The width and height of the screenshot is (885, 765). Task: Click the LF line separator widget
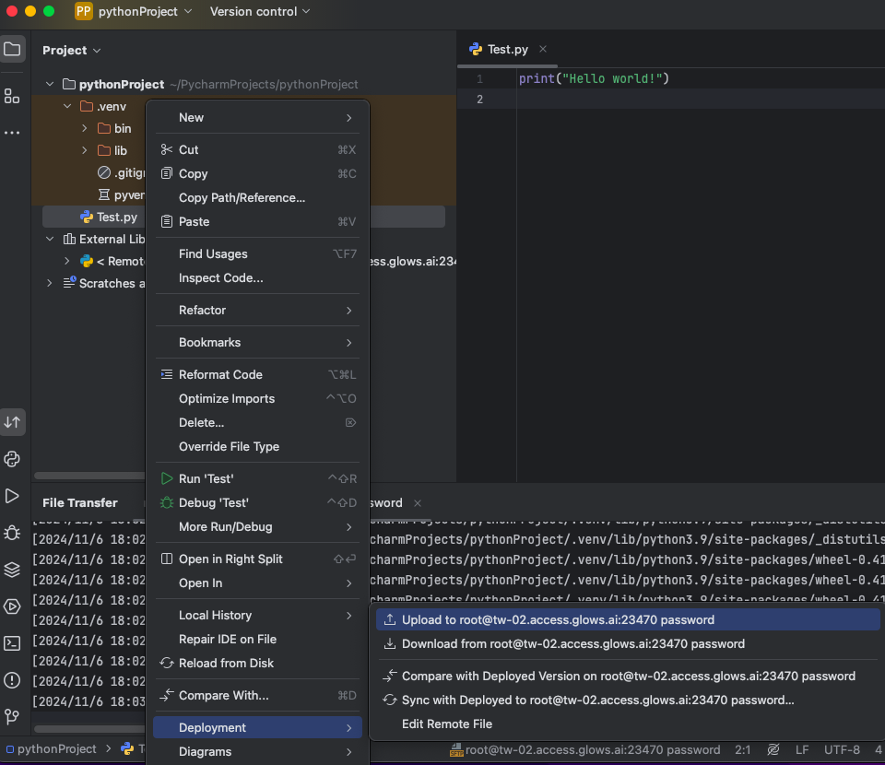802,749
